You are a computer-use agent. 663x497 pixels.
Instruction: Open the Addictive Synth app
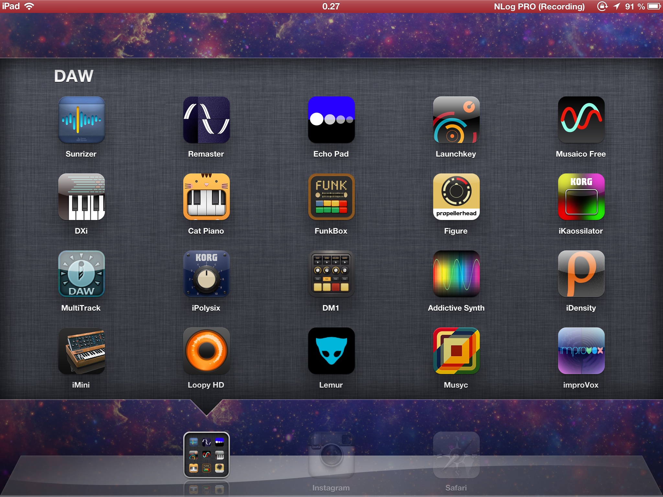click(456, 274)
